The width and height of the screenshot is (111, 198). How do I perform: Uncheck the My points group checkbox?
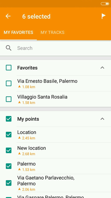coord(9,119)
